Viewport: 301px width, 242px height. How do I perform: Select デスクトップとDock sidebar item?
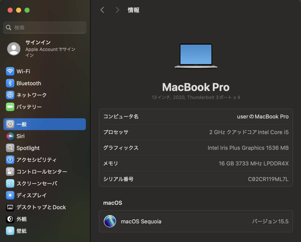tap(44, 207)
